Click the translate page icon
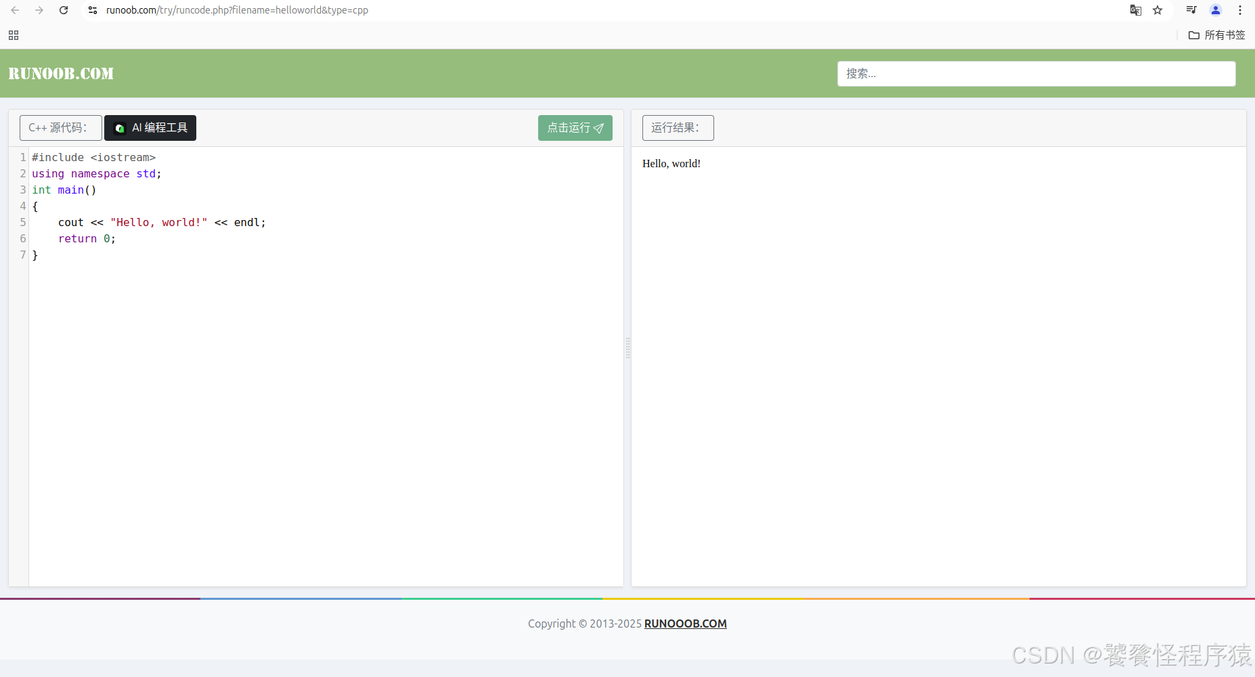Screen dimensions: 1255x677 tap(1136, 10)
